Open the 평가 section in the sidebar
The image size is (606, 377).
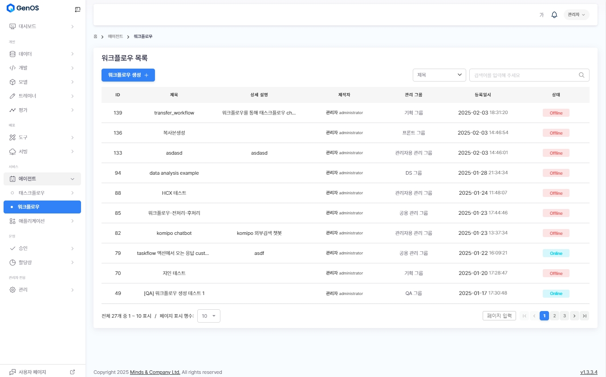pos(42,110)
